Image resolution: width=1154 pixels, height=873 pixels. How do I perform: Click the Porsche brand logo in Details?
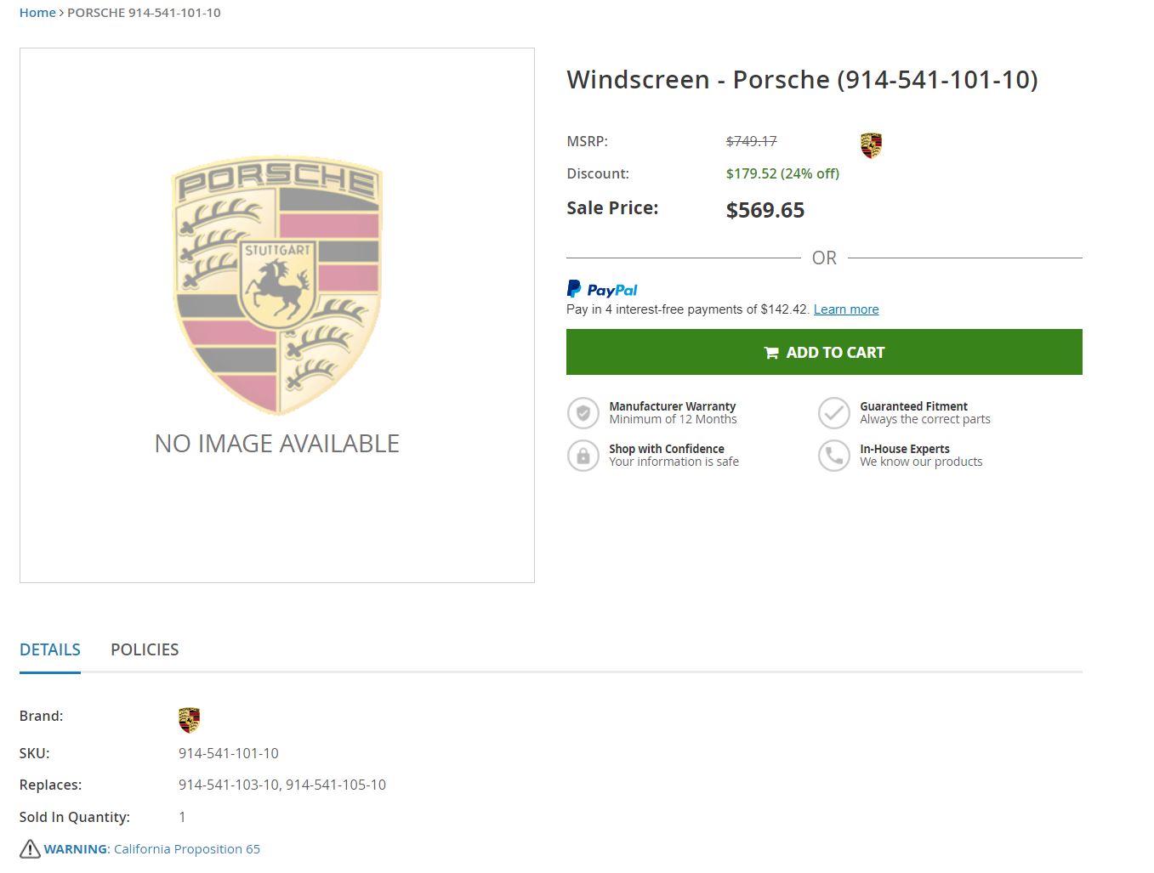189,720
